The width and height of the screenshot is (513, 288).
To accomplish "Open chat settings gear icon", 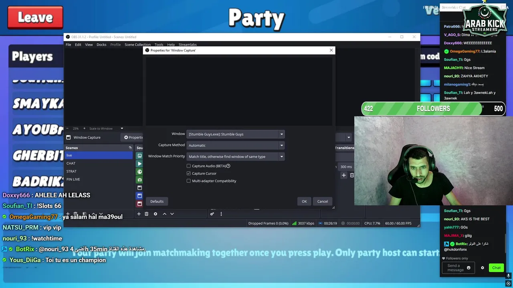I will pyautogui.click(x=483, y=268).
